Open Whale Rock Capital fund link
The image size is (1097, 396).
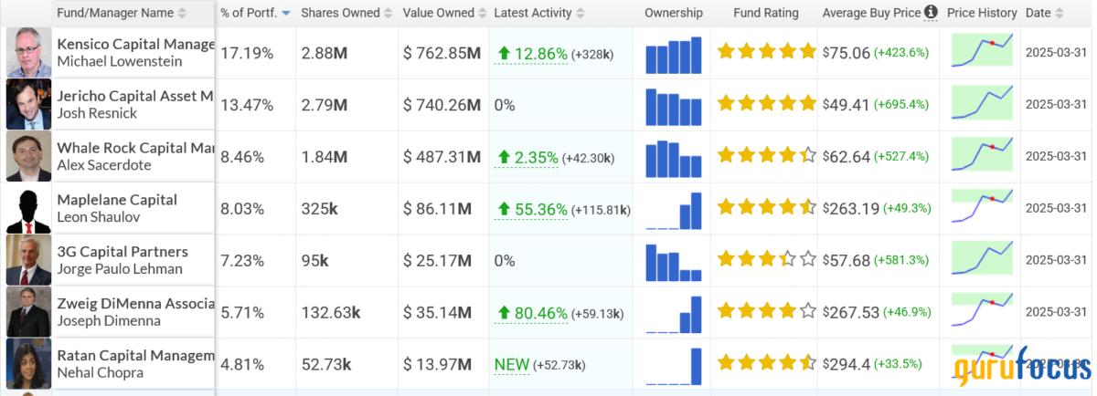click(135, 148)
